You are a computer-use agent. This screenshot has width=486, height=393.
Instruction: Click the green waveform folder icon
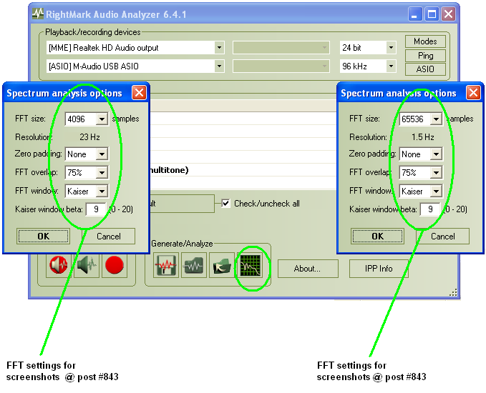click(194, 265)
